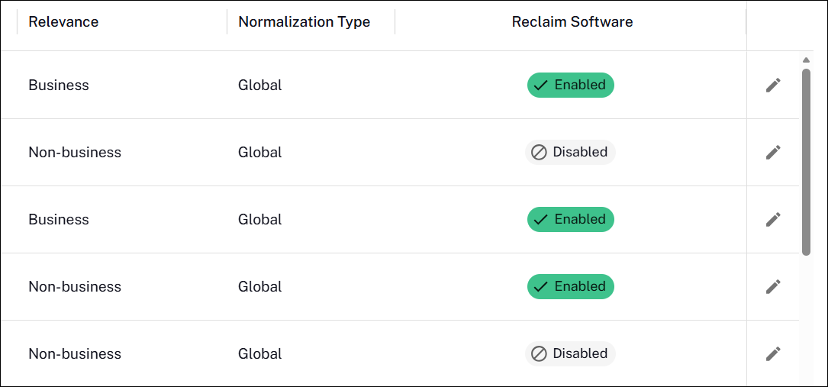The image size is (828, 387).
Task: Sort by the Relevance column header
Action: tap(63, 21)
